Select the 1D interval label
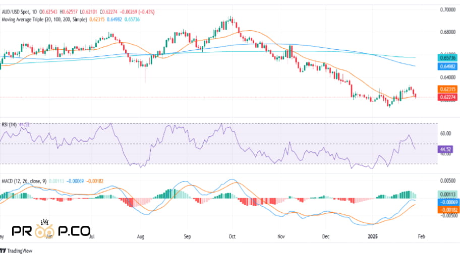Viewport: 460px width, 258px height. (34, 12)
